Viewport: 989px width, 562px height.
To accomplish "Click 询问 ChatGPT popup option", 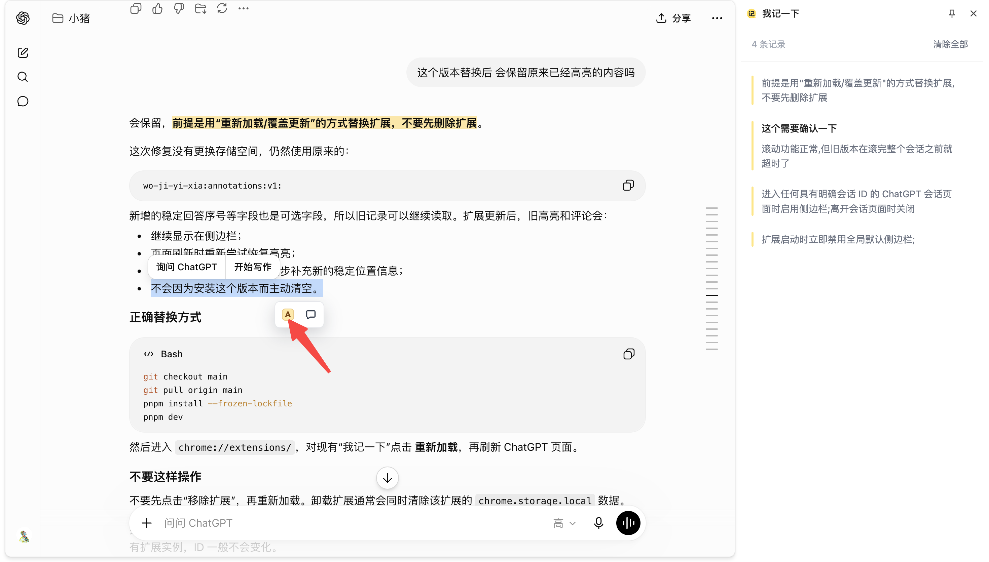I will [186, 267].
